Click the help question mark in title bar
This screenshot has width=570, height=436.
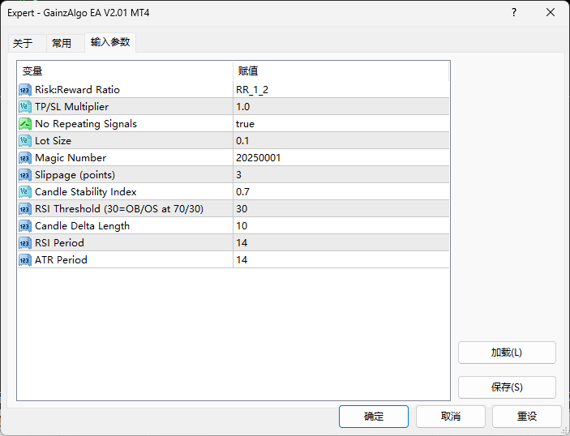(x=514, y=13)
